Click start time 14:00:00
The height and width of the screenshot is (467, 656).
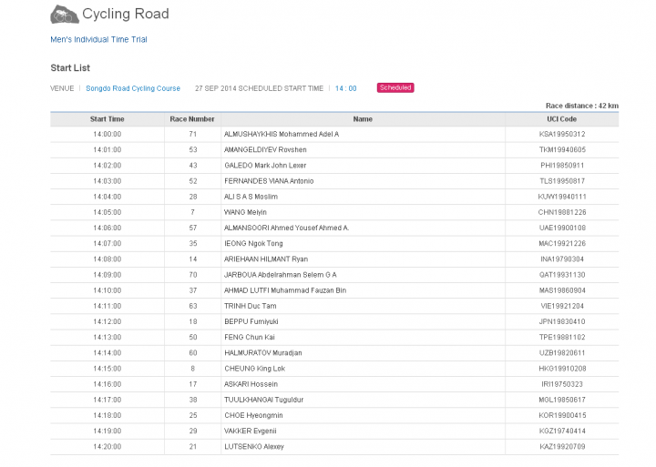point(108,134)
